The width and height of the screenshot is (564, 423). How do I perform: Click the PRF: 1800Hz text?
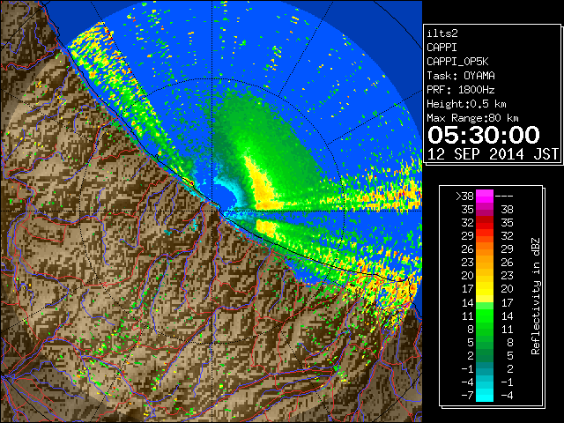point(461,90)
